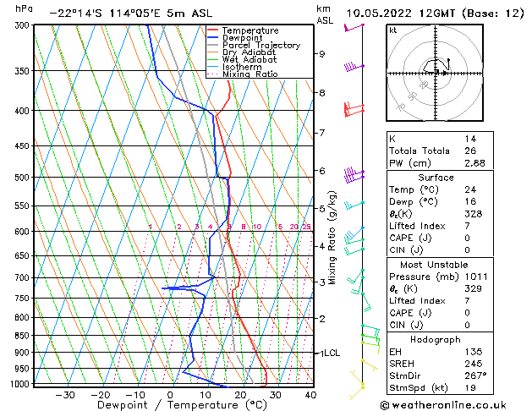Click the 'Dewpoint / Temperature (°C)' axis title
The height and width of the screenshot is (411, 532).
[183, 405]
